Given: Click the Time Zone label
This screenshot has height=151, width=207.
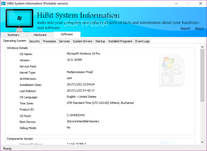Looking at the screenshot, I should pyautogui.click(x=27, y=103).
